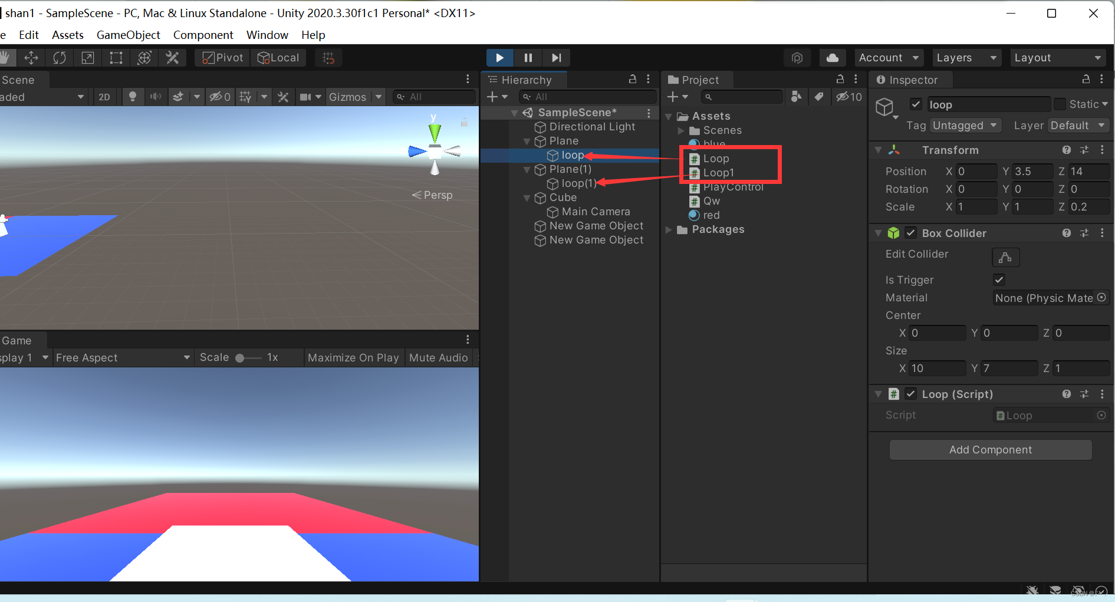Open the Layers dropdown
This screenshot has height=602, width=1115.
[x=965, y=57]
